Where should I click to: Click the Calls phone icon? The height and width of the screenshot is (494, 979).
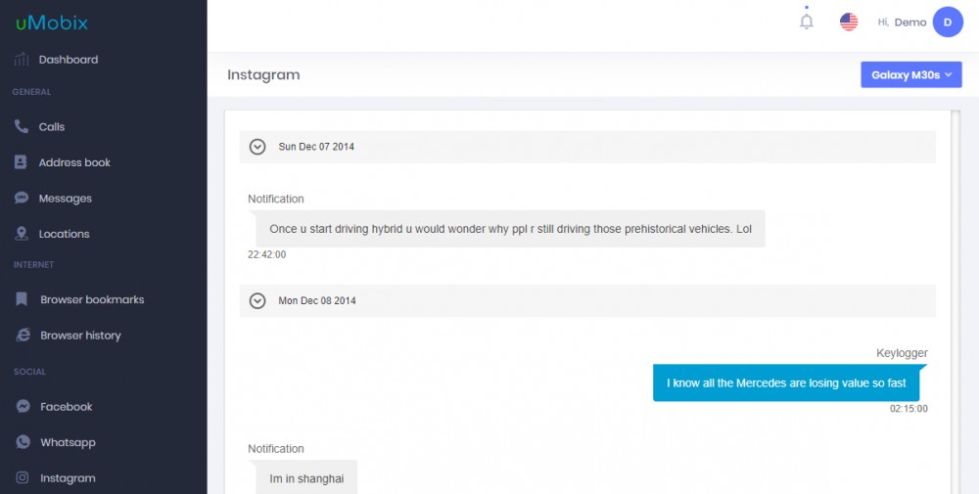pyautogui.click(x=22, y=126)
